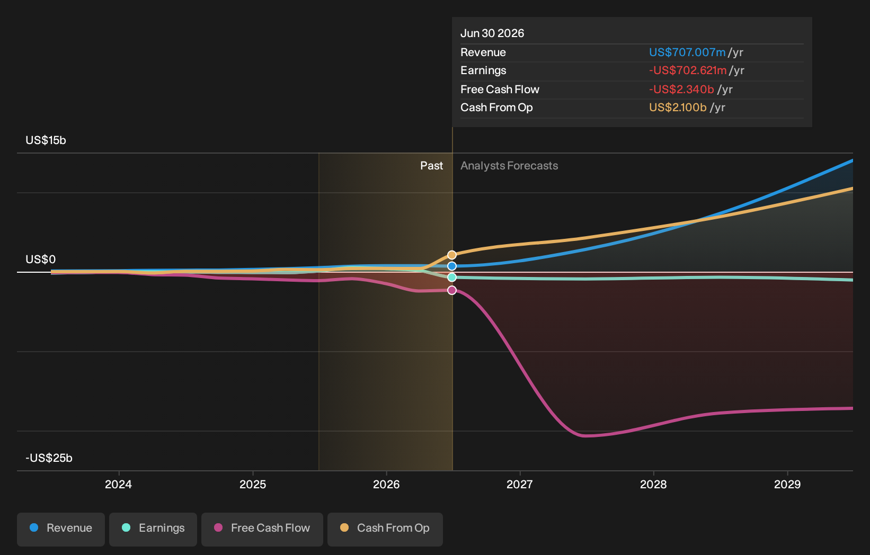Screen dimensions: 870x555
Task: Click the 2024 x-axis label
Action: click(119, 485)
